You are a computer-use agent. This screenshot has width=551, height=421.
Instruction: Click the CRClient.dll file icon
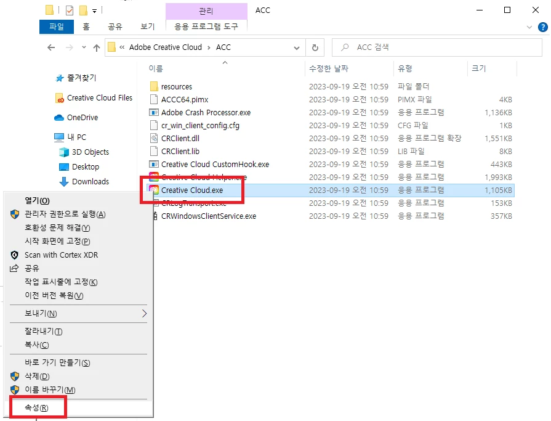click(x=154, y=138)
